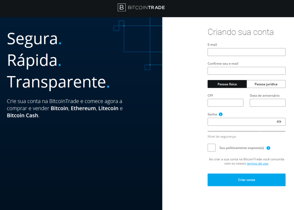Viewport: 294px width, 210px height.
Task: Switch to the Pessoa jurídica tab
Action: tap(266, 84)
